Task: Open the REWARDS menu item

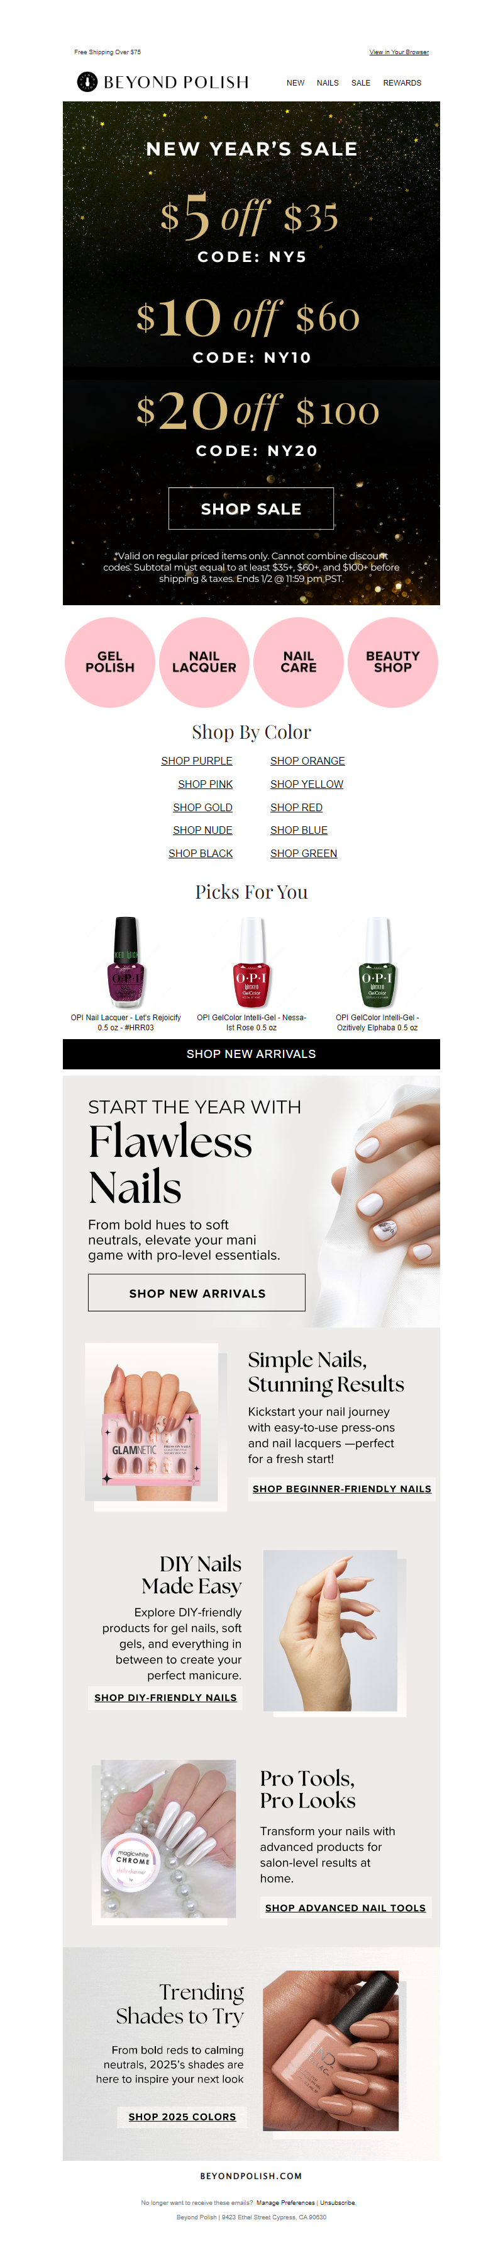Action: click(x=402, y=83)
